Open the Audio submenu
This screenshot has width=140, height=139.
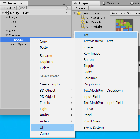(52, 115)
